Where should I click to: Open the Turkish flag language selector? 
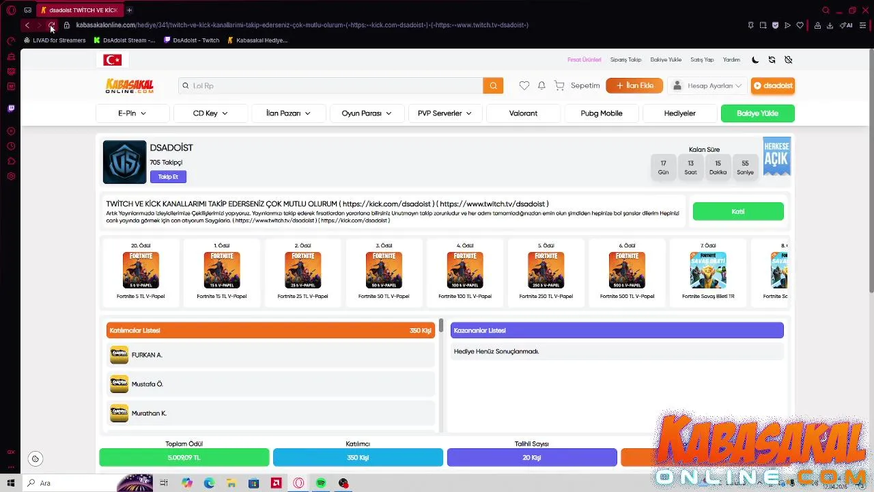point(113,60)
